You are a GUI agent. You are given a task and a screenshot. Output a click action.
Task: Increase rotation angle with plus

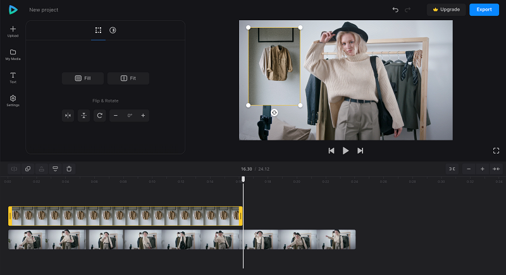(x=143, y=116)
